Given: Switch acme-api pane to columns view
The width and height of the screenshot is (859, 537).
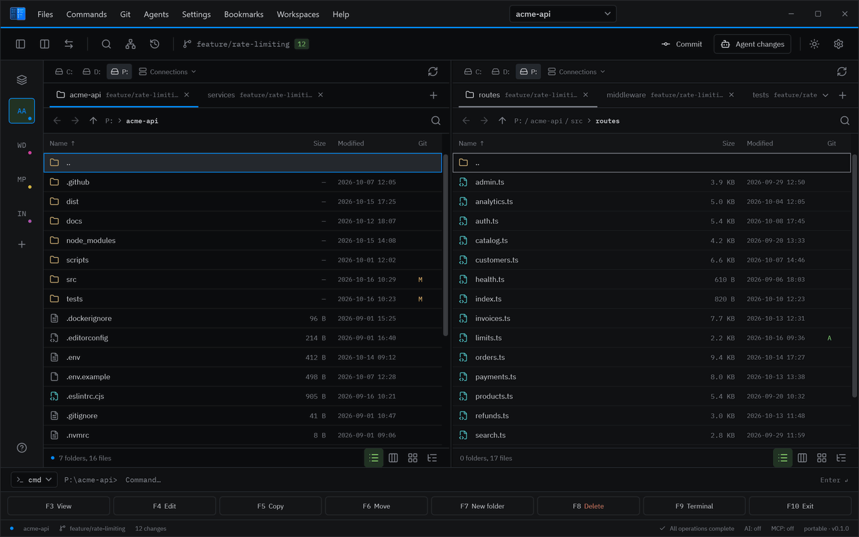Looking at the screenshot, I should click(x=393, y=458).
